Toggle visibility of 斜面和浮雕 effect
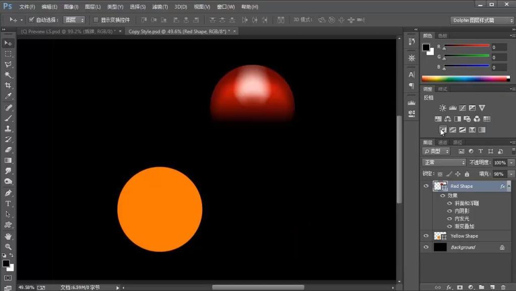Image resolution: width=516 pixels, height=291 pixels. coord(449,203)
